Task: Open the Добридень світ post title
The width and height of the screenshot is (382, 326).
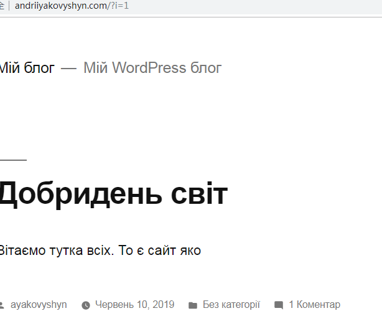Action: coord(114,194)
